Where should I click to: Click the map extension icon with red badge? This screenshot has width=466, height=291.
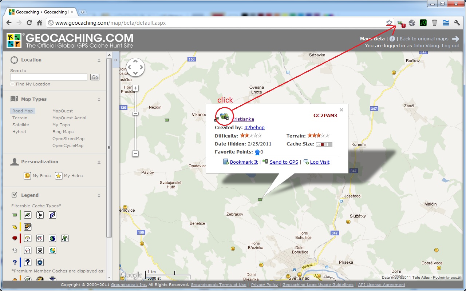(401, 23)
